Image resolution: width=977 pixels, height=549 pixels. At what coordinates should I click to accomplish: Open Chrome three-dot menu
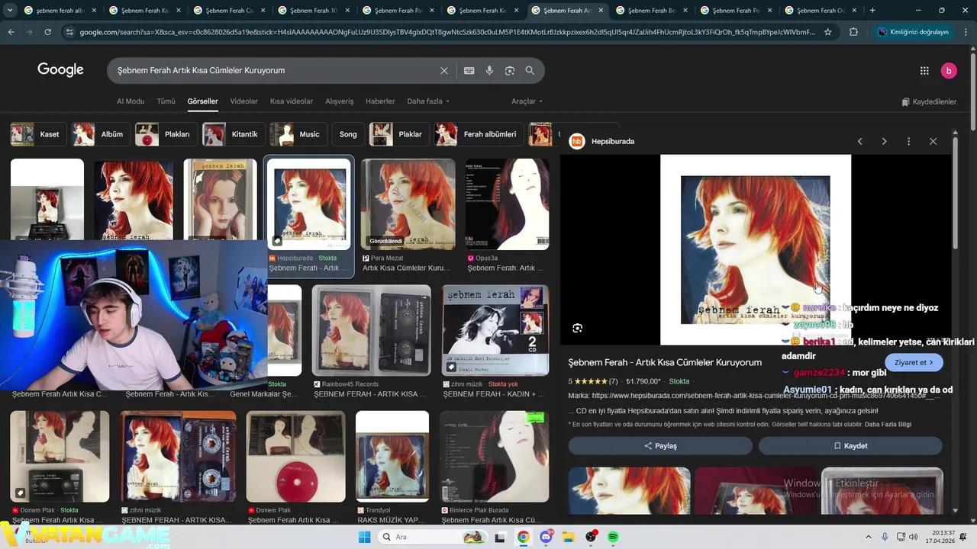click(x=965, y=32)
